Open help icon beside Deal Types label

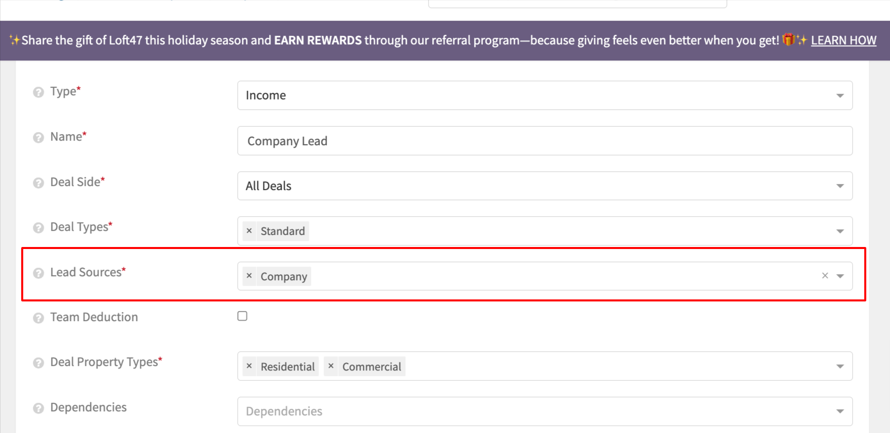coord(38,228)
